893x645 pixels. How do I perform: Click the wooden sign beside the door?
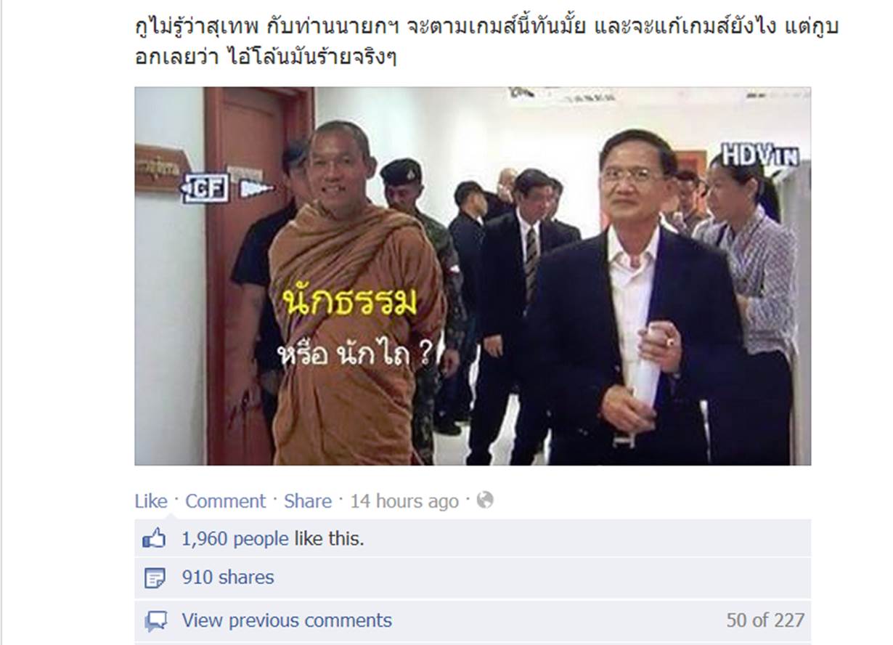click(x=161, y=169)
